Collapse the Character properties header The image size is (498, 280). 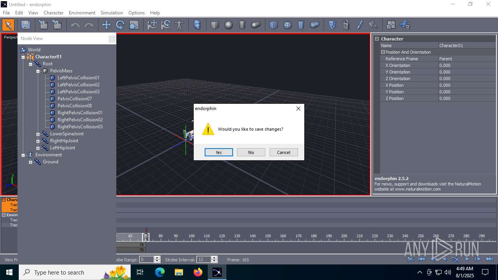(x=377, y=39)
